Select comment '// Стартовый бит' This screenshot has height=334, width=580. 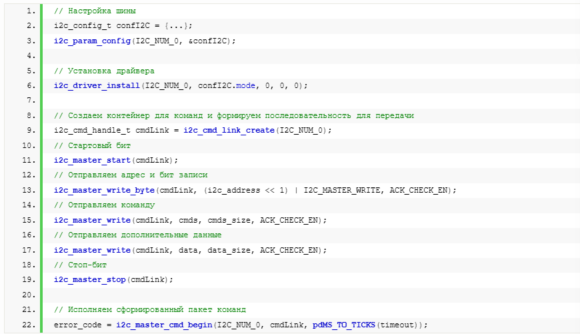[92, 146]
